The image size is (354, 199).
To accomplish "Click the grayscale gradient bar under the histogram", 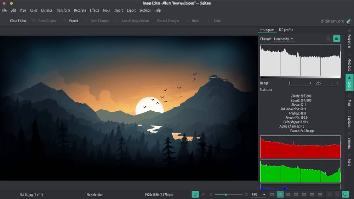I will coord(300,77).
